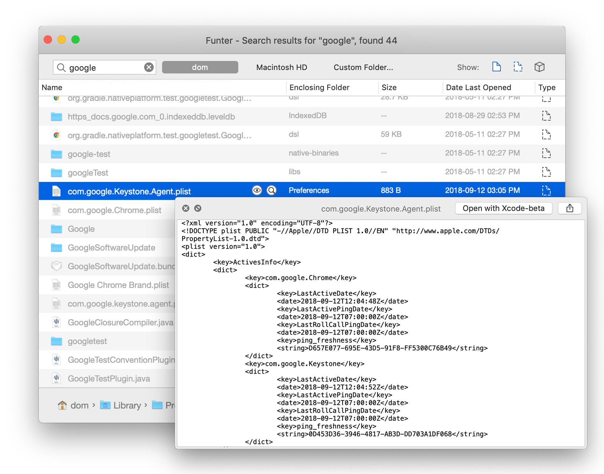Select lowercase com.google.keystone.agent plist
604x474 pixels.
[121, 304]
